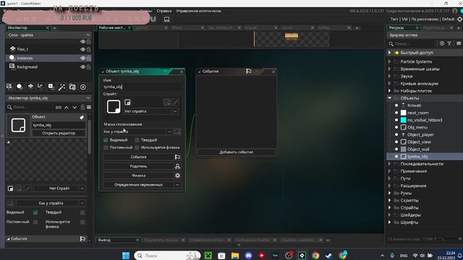Click the target configuration icon at top right
The height and width of the screenshot is (260, 463).
(x=460, y=19)
